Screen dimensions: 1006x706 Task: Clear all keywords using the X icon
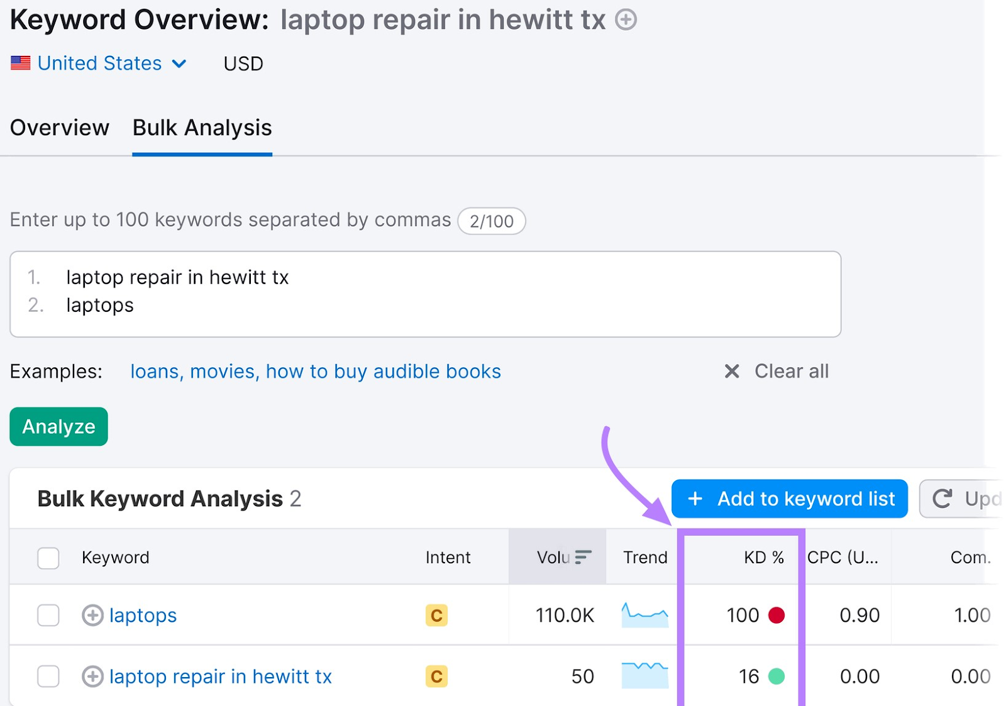pos(731,371)
